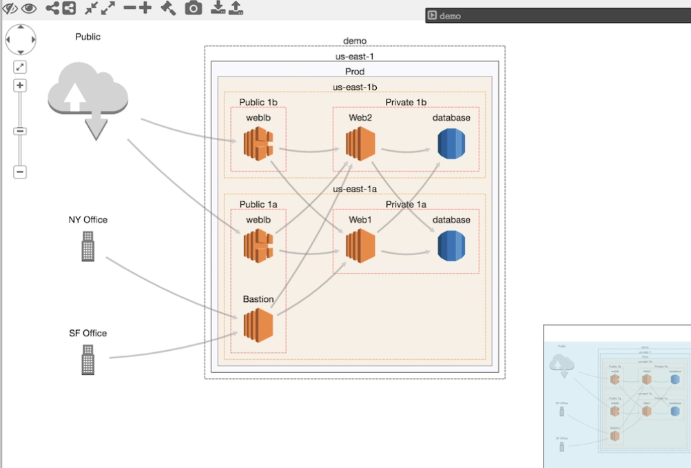
Task: Click the 'us-east-1a' zone label
Action: point(355,189)
